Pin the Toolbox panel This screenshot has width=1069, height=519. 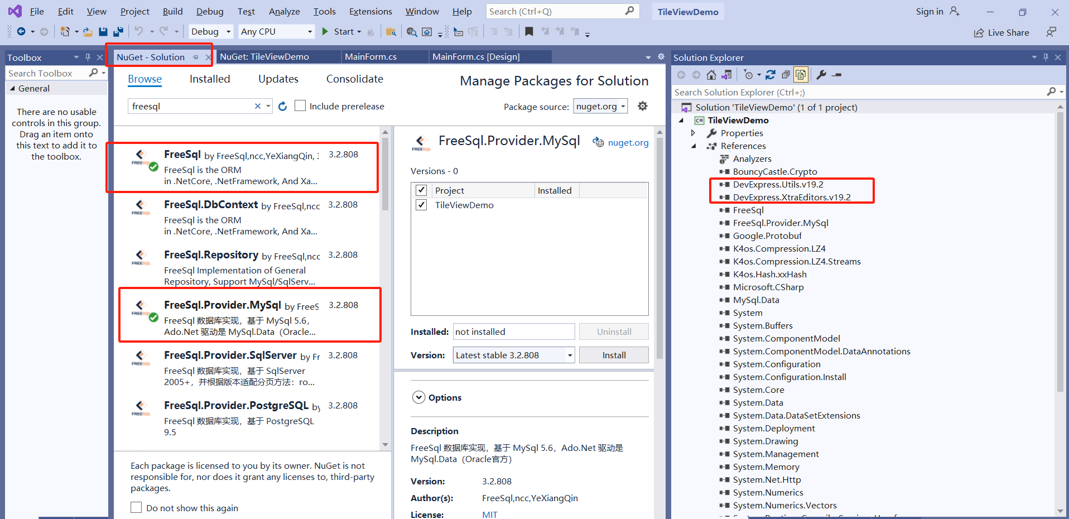(x=88, y=57)
